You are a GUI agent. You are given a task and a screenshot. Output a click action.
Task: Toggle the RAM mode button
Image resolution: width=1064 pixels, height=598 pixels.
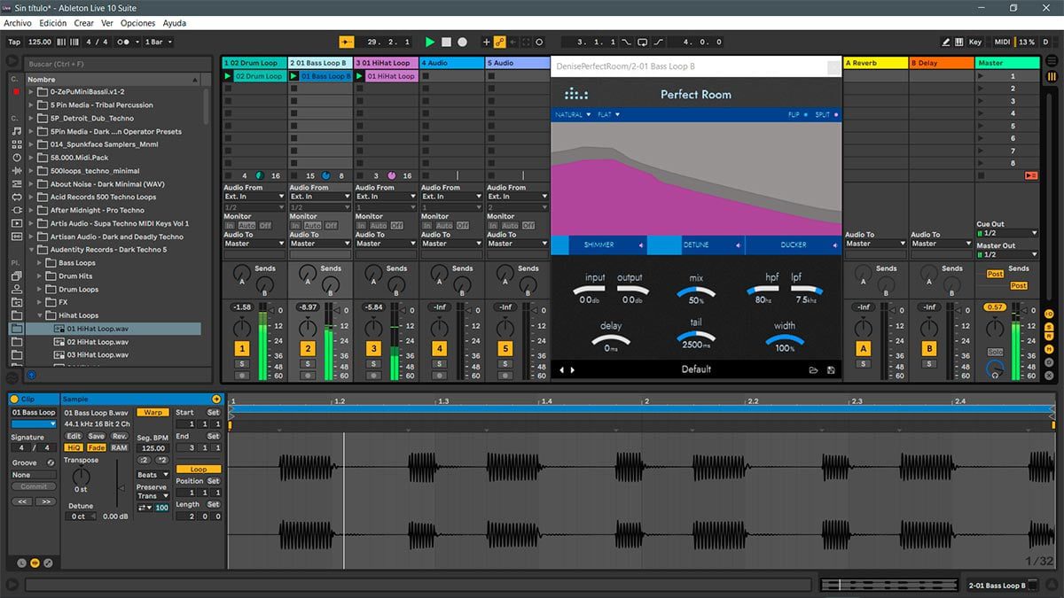coord(119,447)
